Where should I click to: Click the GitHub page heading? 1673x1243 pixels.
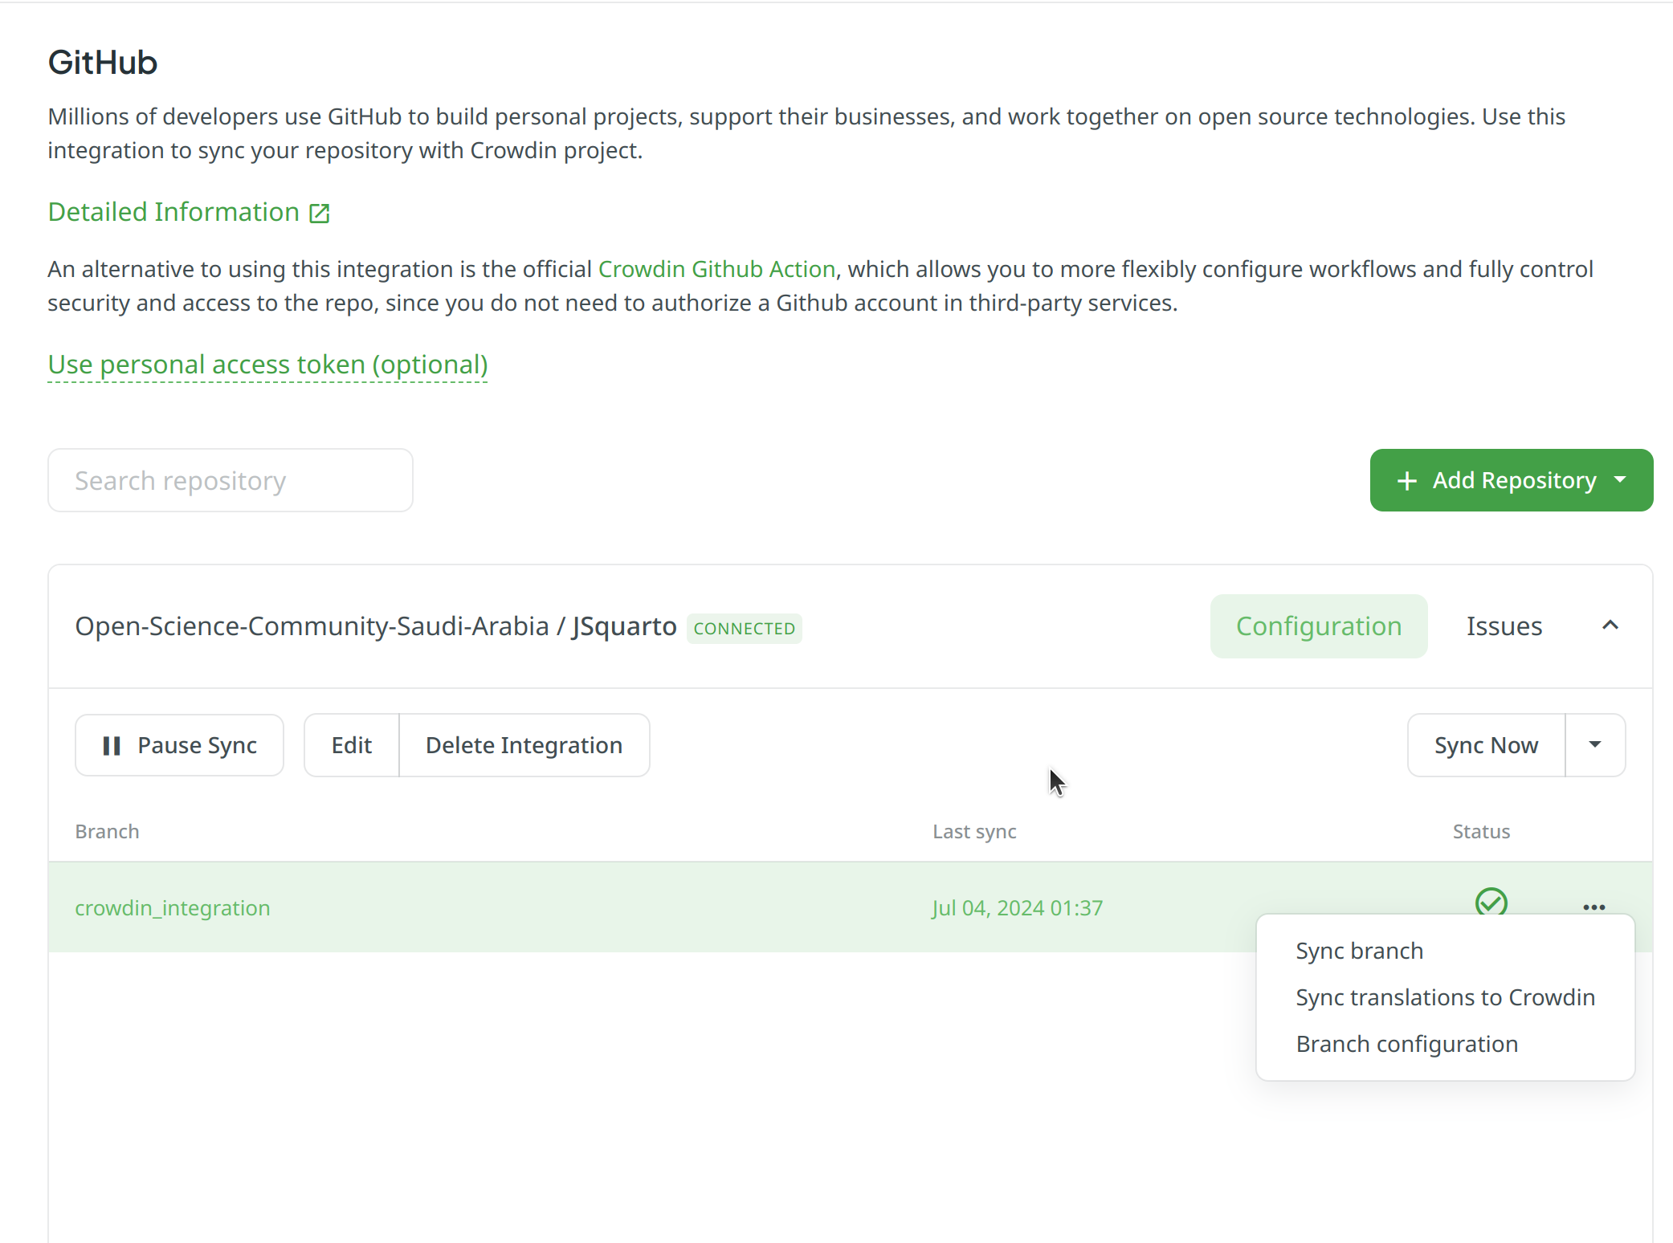pyautogui.click(x=103, y=63)
